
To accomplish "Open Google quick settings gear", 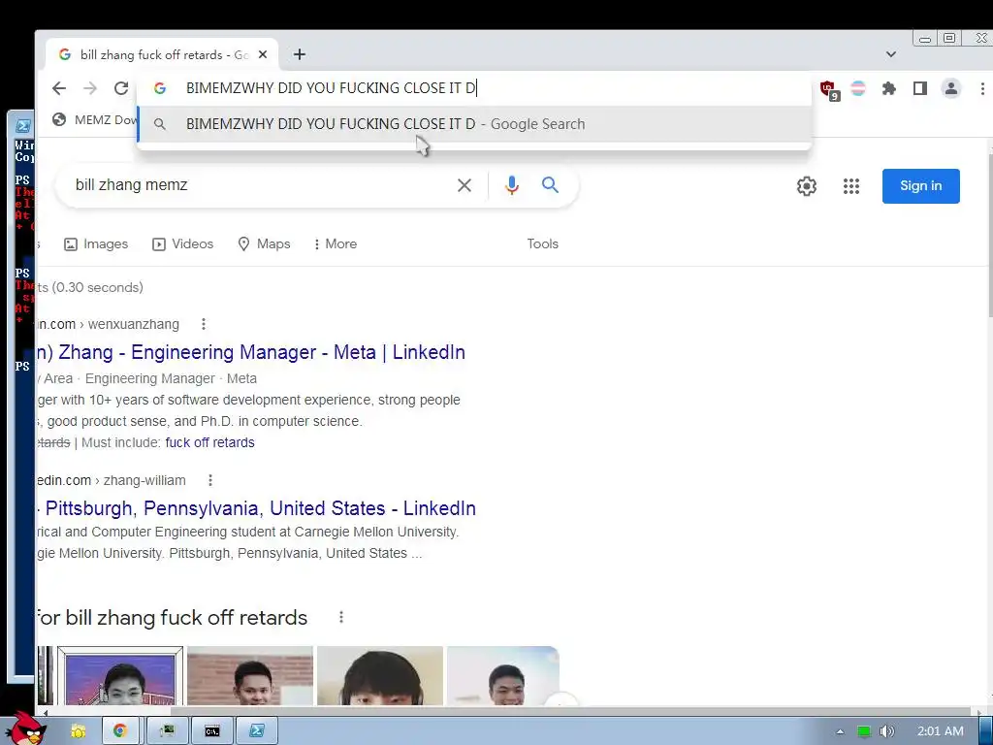I will [806, 186].
